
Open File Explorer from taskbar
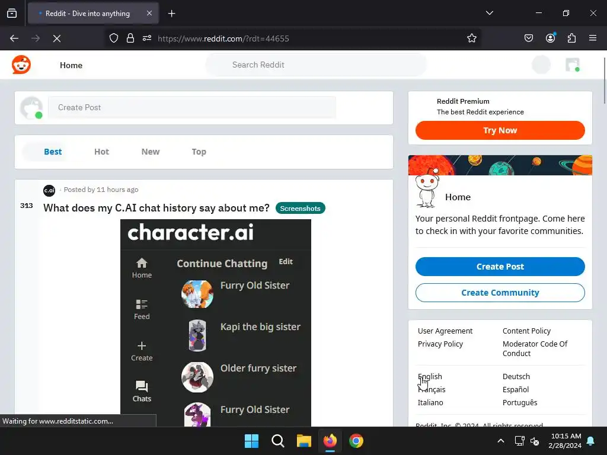pos(304,441)
